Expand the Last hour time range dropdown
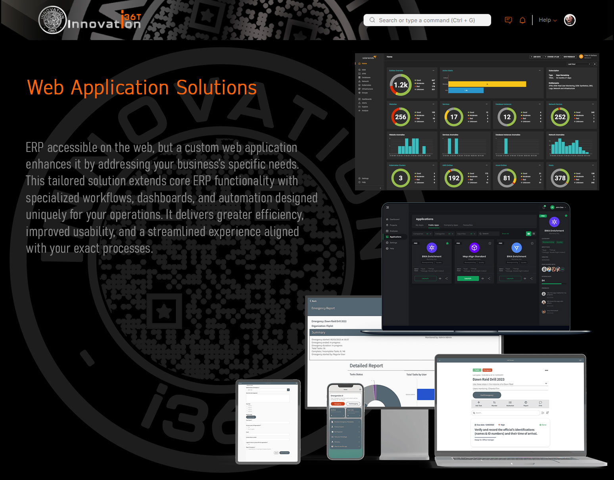 point(579,64)
